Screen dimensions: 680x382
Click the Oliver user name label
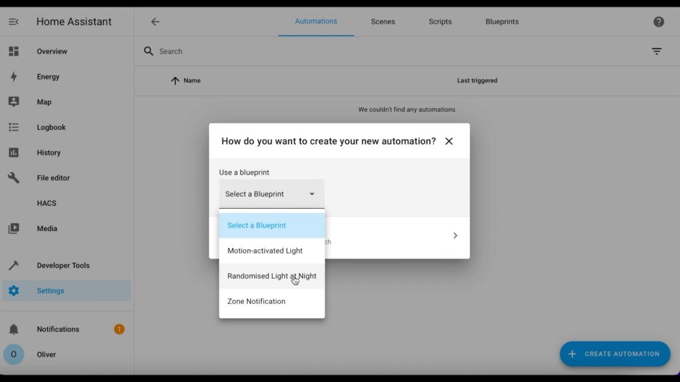coord(46,355)
